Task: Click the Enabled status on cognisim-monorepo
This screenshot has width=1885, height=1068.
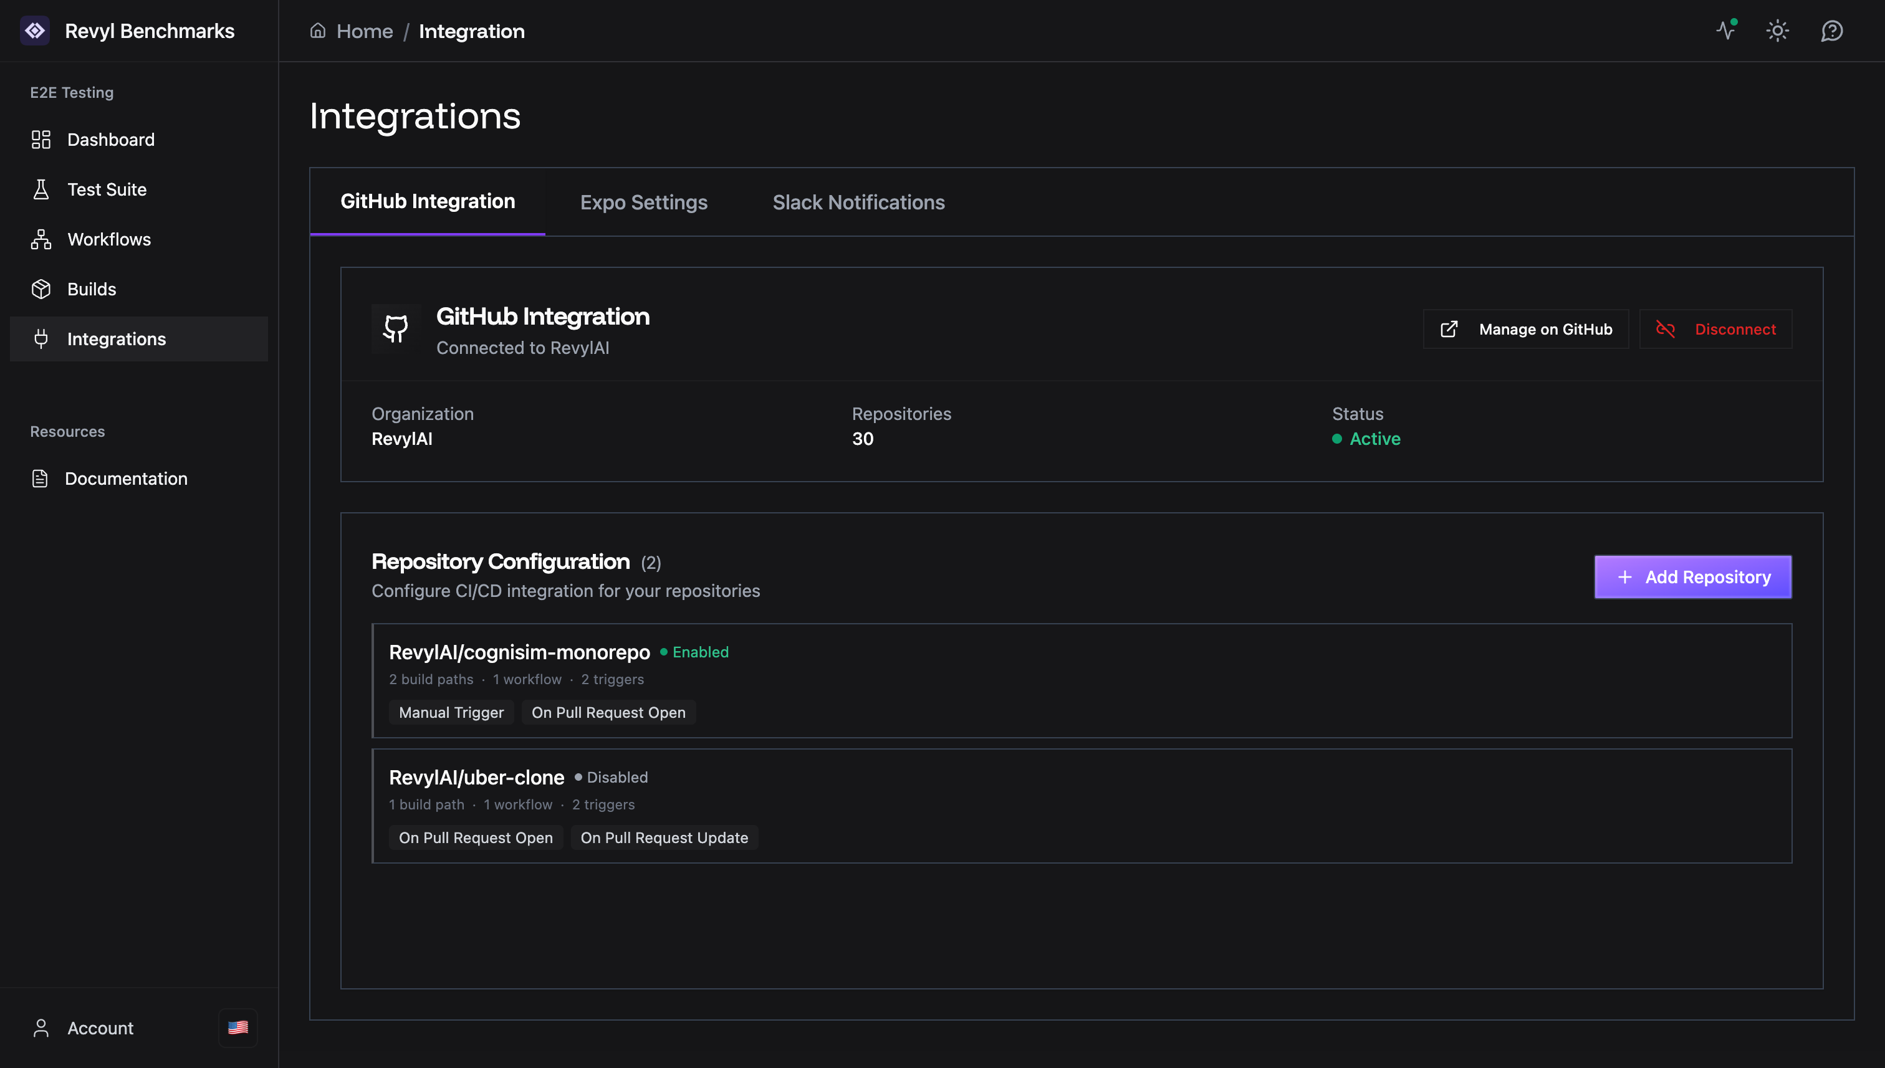Action: [x=699, y=651]
